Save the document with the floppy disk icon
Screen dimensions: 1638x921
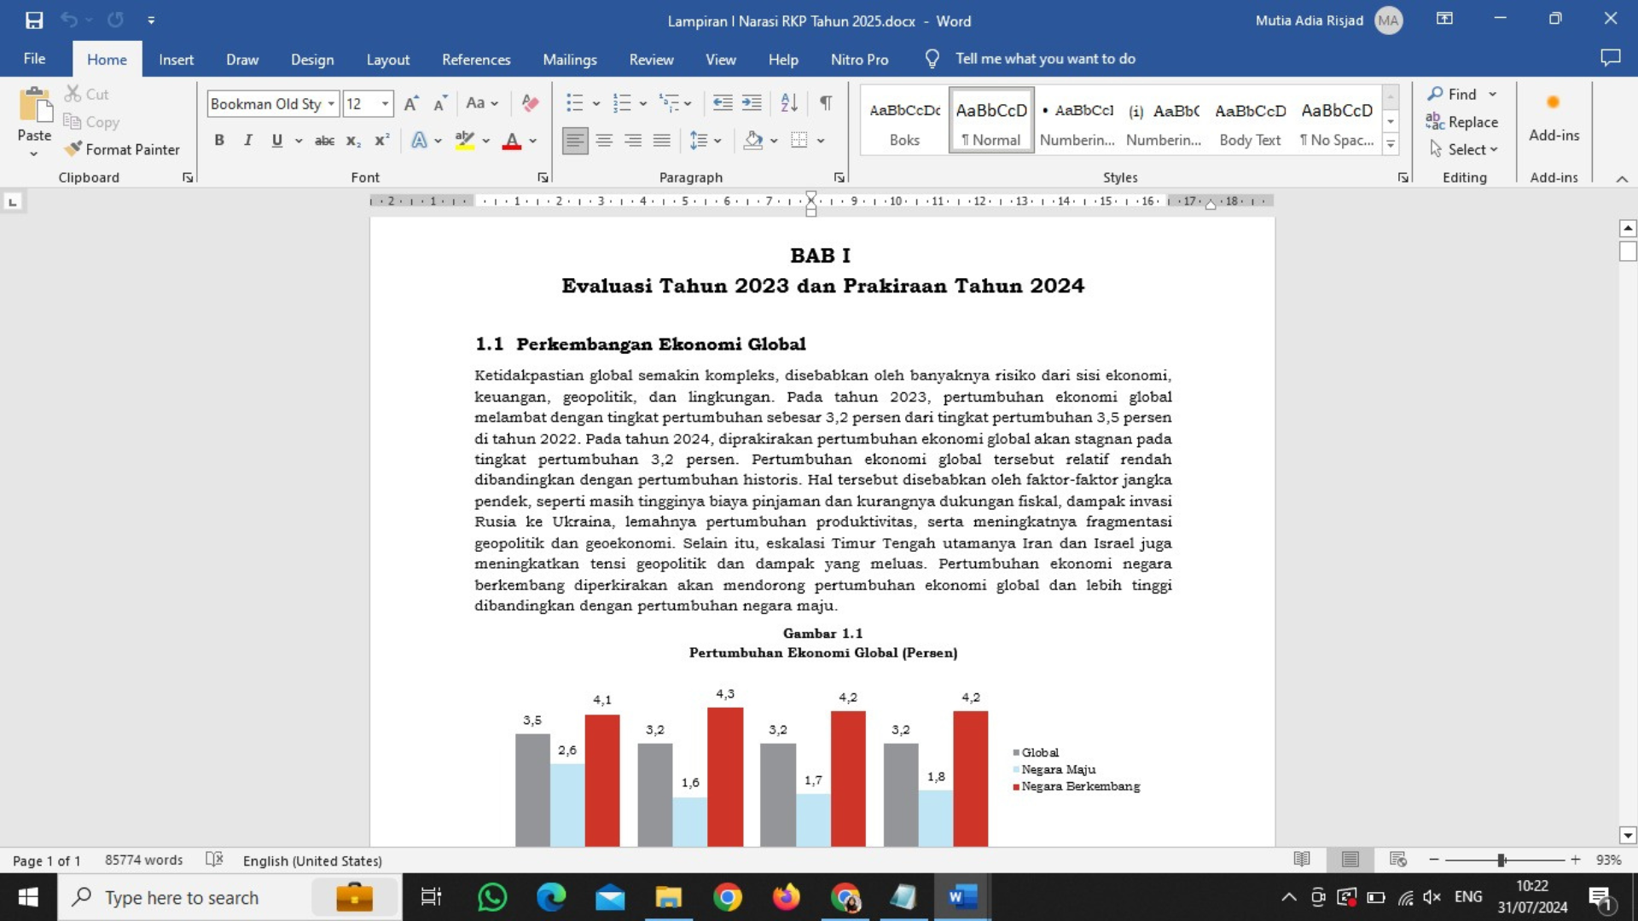point(34,20)
